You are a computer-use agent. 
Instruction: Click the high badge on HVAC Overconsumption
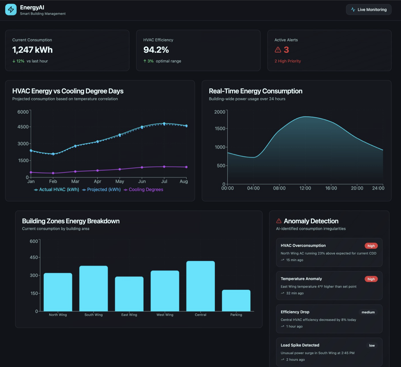pos(371,246)
